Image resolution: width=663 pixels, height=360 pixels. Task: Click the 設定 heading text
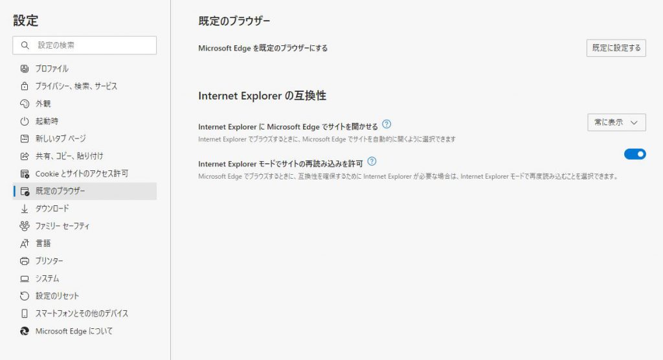(x=26, y=20)
